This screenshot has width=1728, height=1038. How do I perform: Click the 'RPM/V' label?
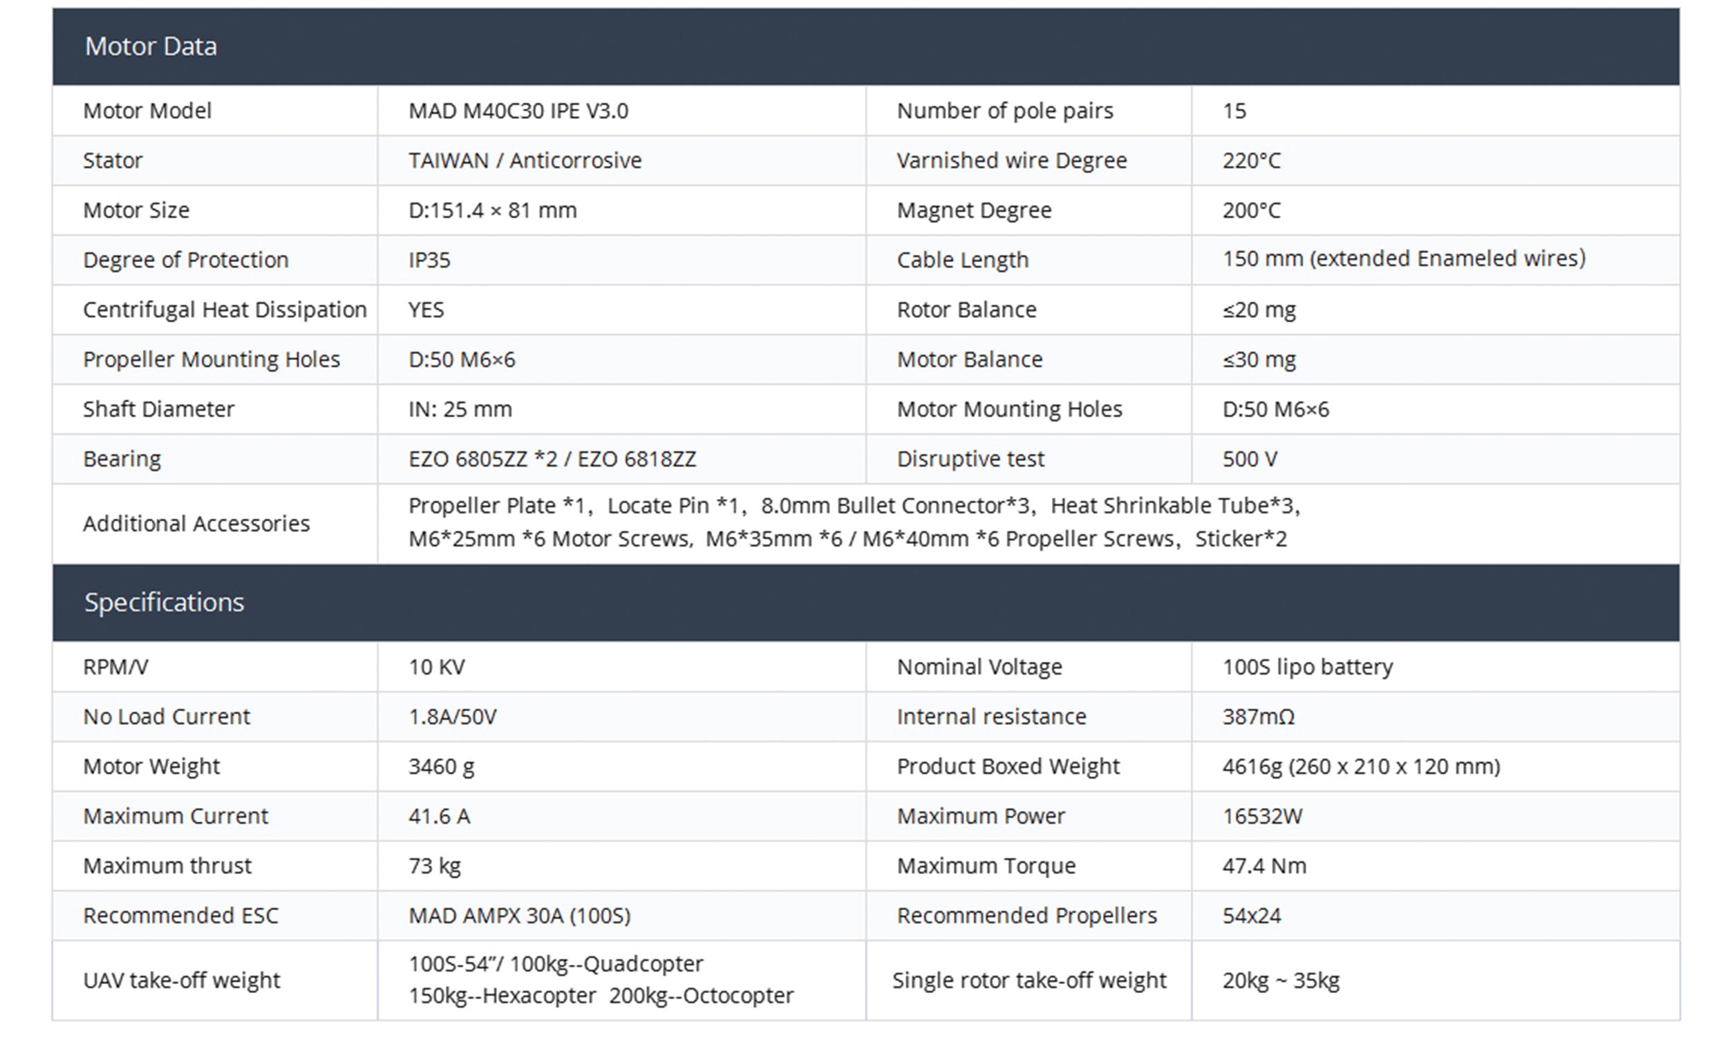pos(115,667)
